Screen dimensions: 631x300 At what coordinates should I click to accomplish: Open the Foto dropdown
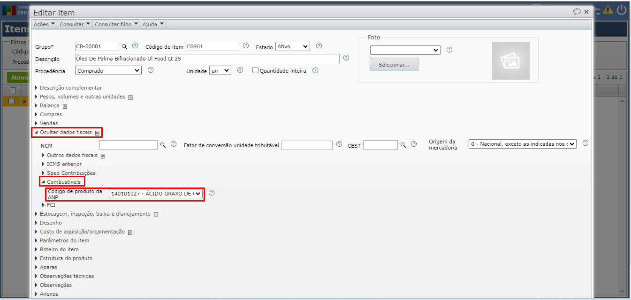pyautogui.click(x=405, y=50)
